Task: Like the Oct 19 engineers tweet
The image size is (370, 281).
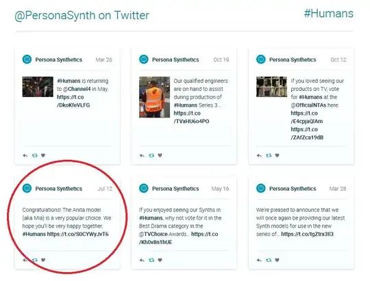Action: pos(160,155)
